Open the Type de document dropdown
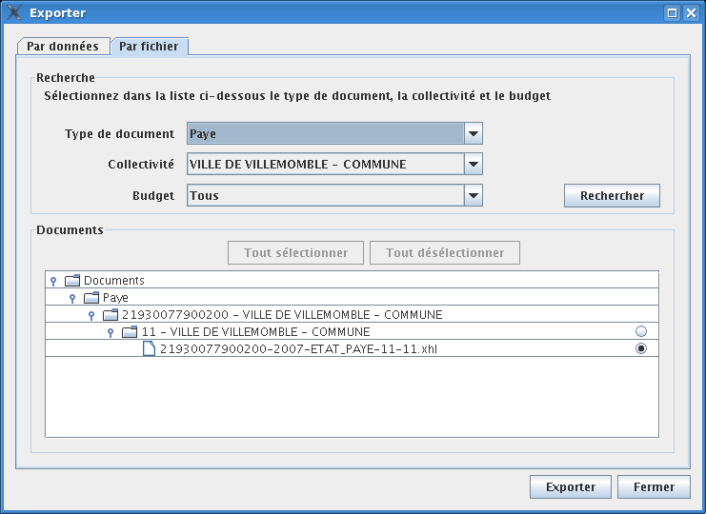 (474, 134)
